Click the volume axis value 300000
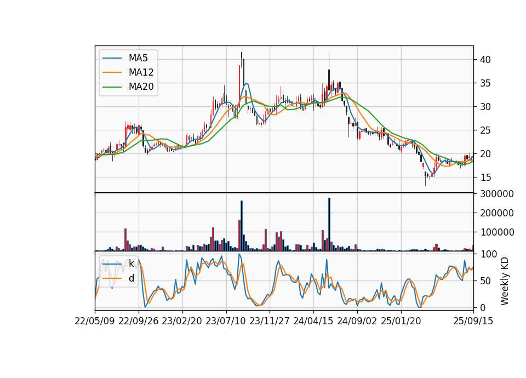Viewport: 526px width, 378px height. pyautogui.click(x=497, y=194)
